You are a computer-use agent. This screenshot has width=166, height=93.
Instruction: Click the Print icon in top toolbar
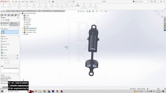pyautogui.click(x=53, y=2)
